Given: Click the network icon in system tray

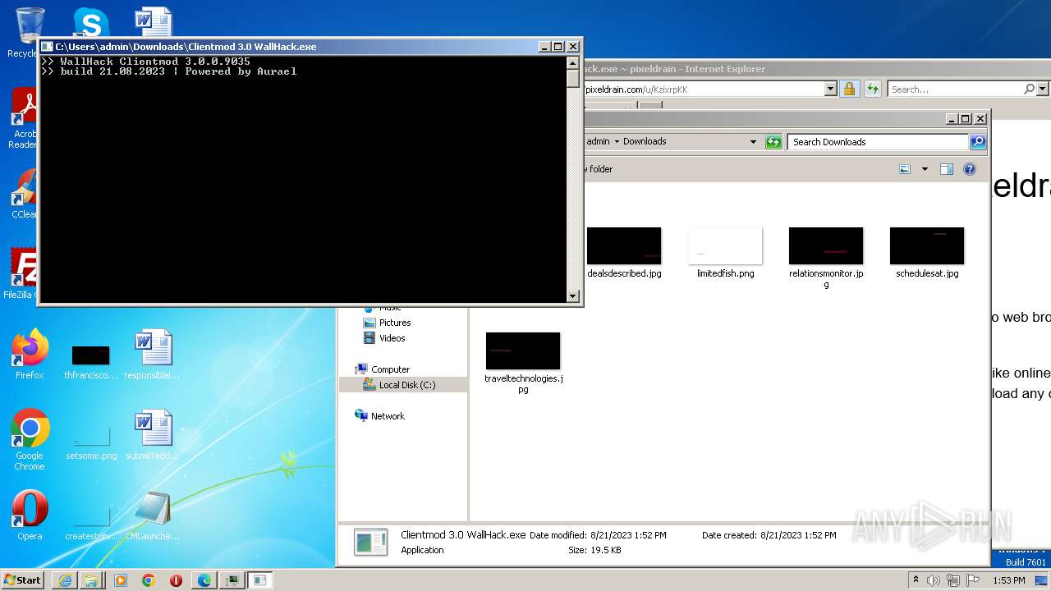Looking at the screenshot, I should 952,580.
